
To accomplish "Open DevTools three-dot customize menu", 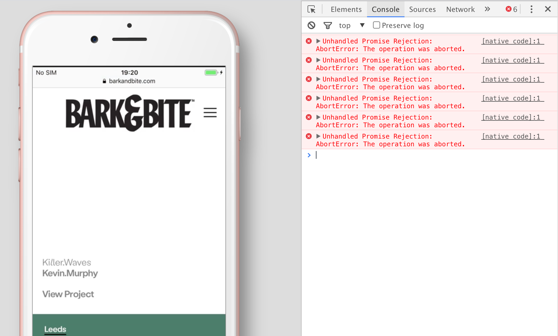I will coord(531,9).
